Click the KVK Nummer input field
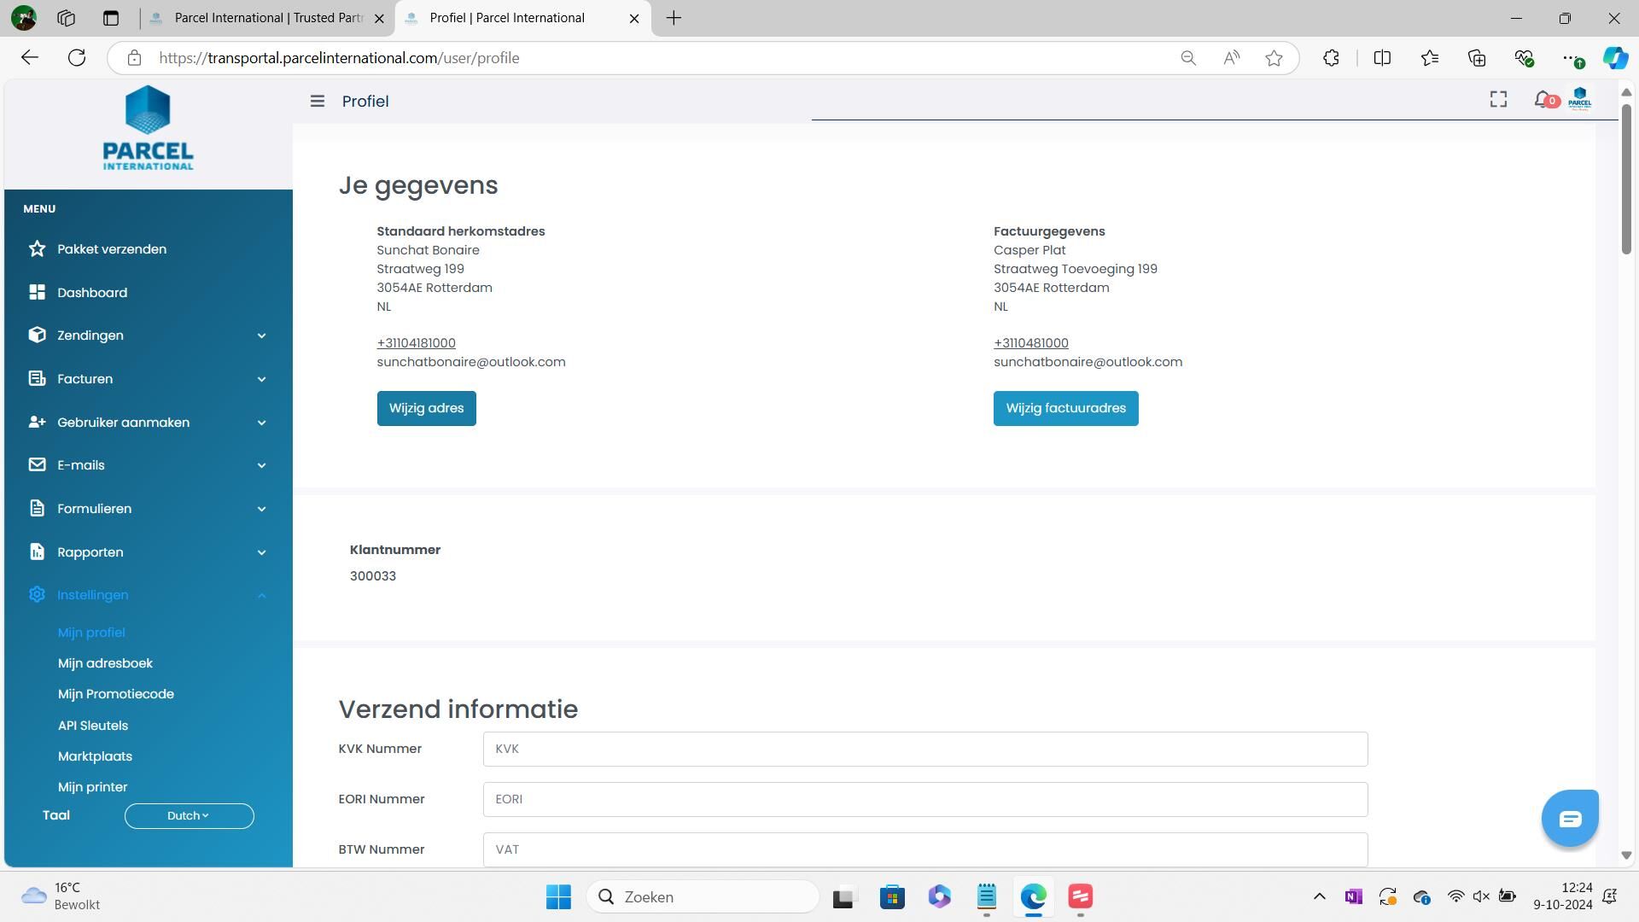1639x922 pixels. [x=924, y=749]
